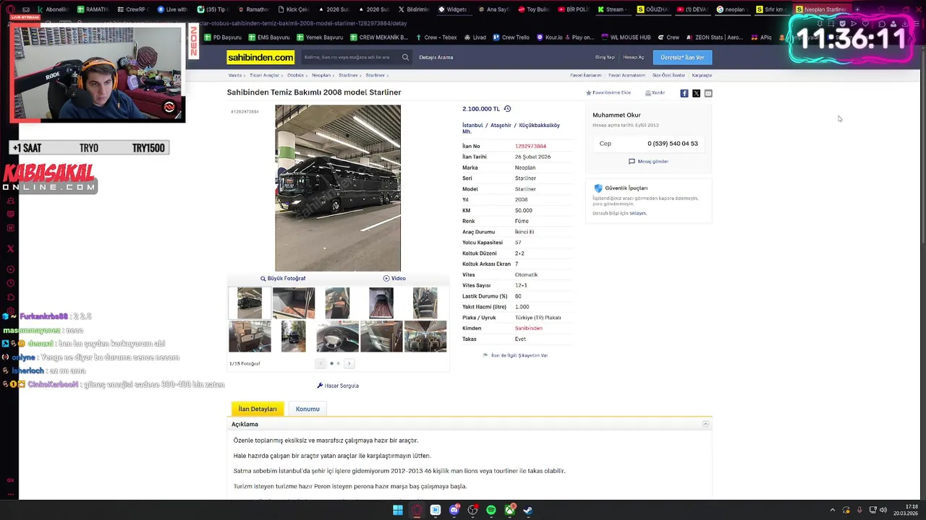926x520 pixels.
Task: Click the browser address bar URL
Action: (303, 23)
